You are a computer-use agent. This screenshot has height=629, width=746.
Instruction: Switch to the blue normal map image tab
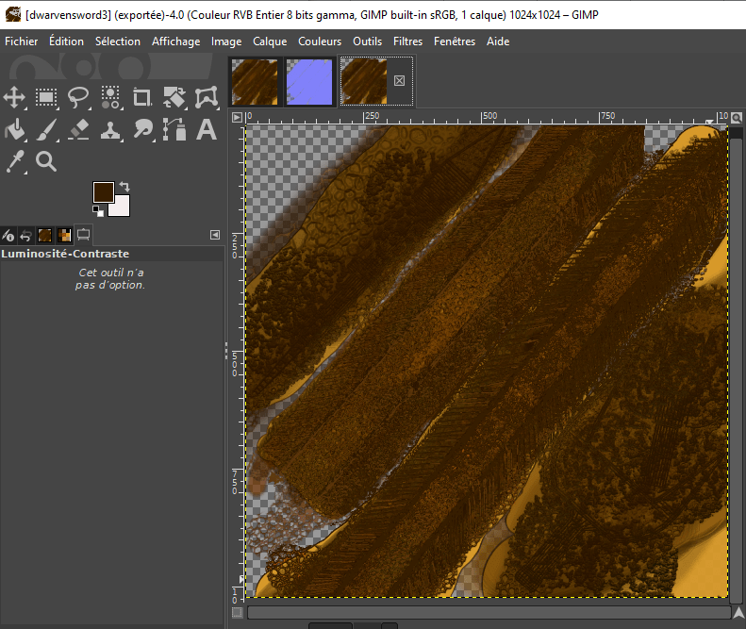(x=310, y=82)
